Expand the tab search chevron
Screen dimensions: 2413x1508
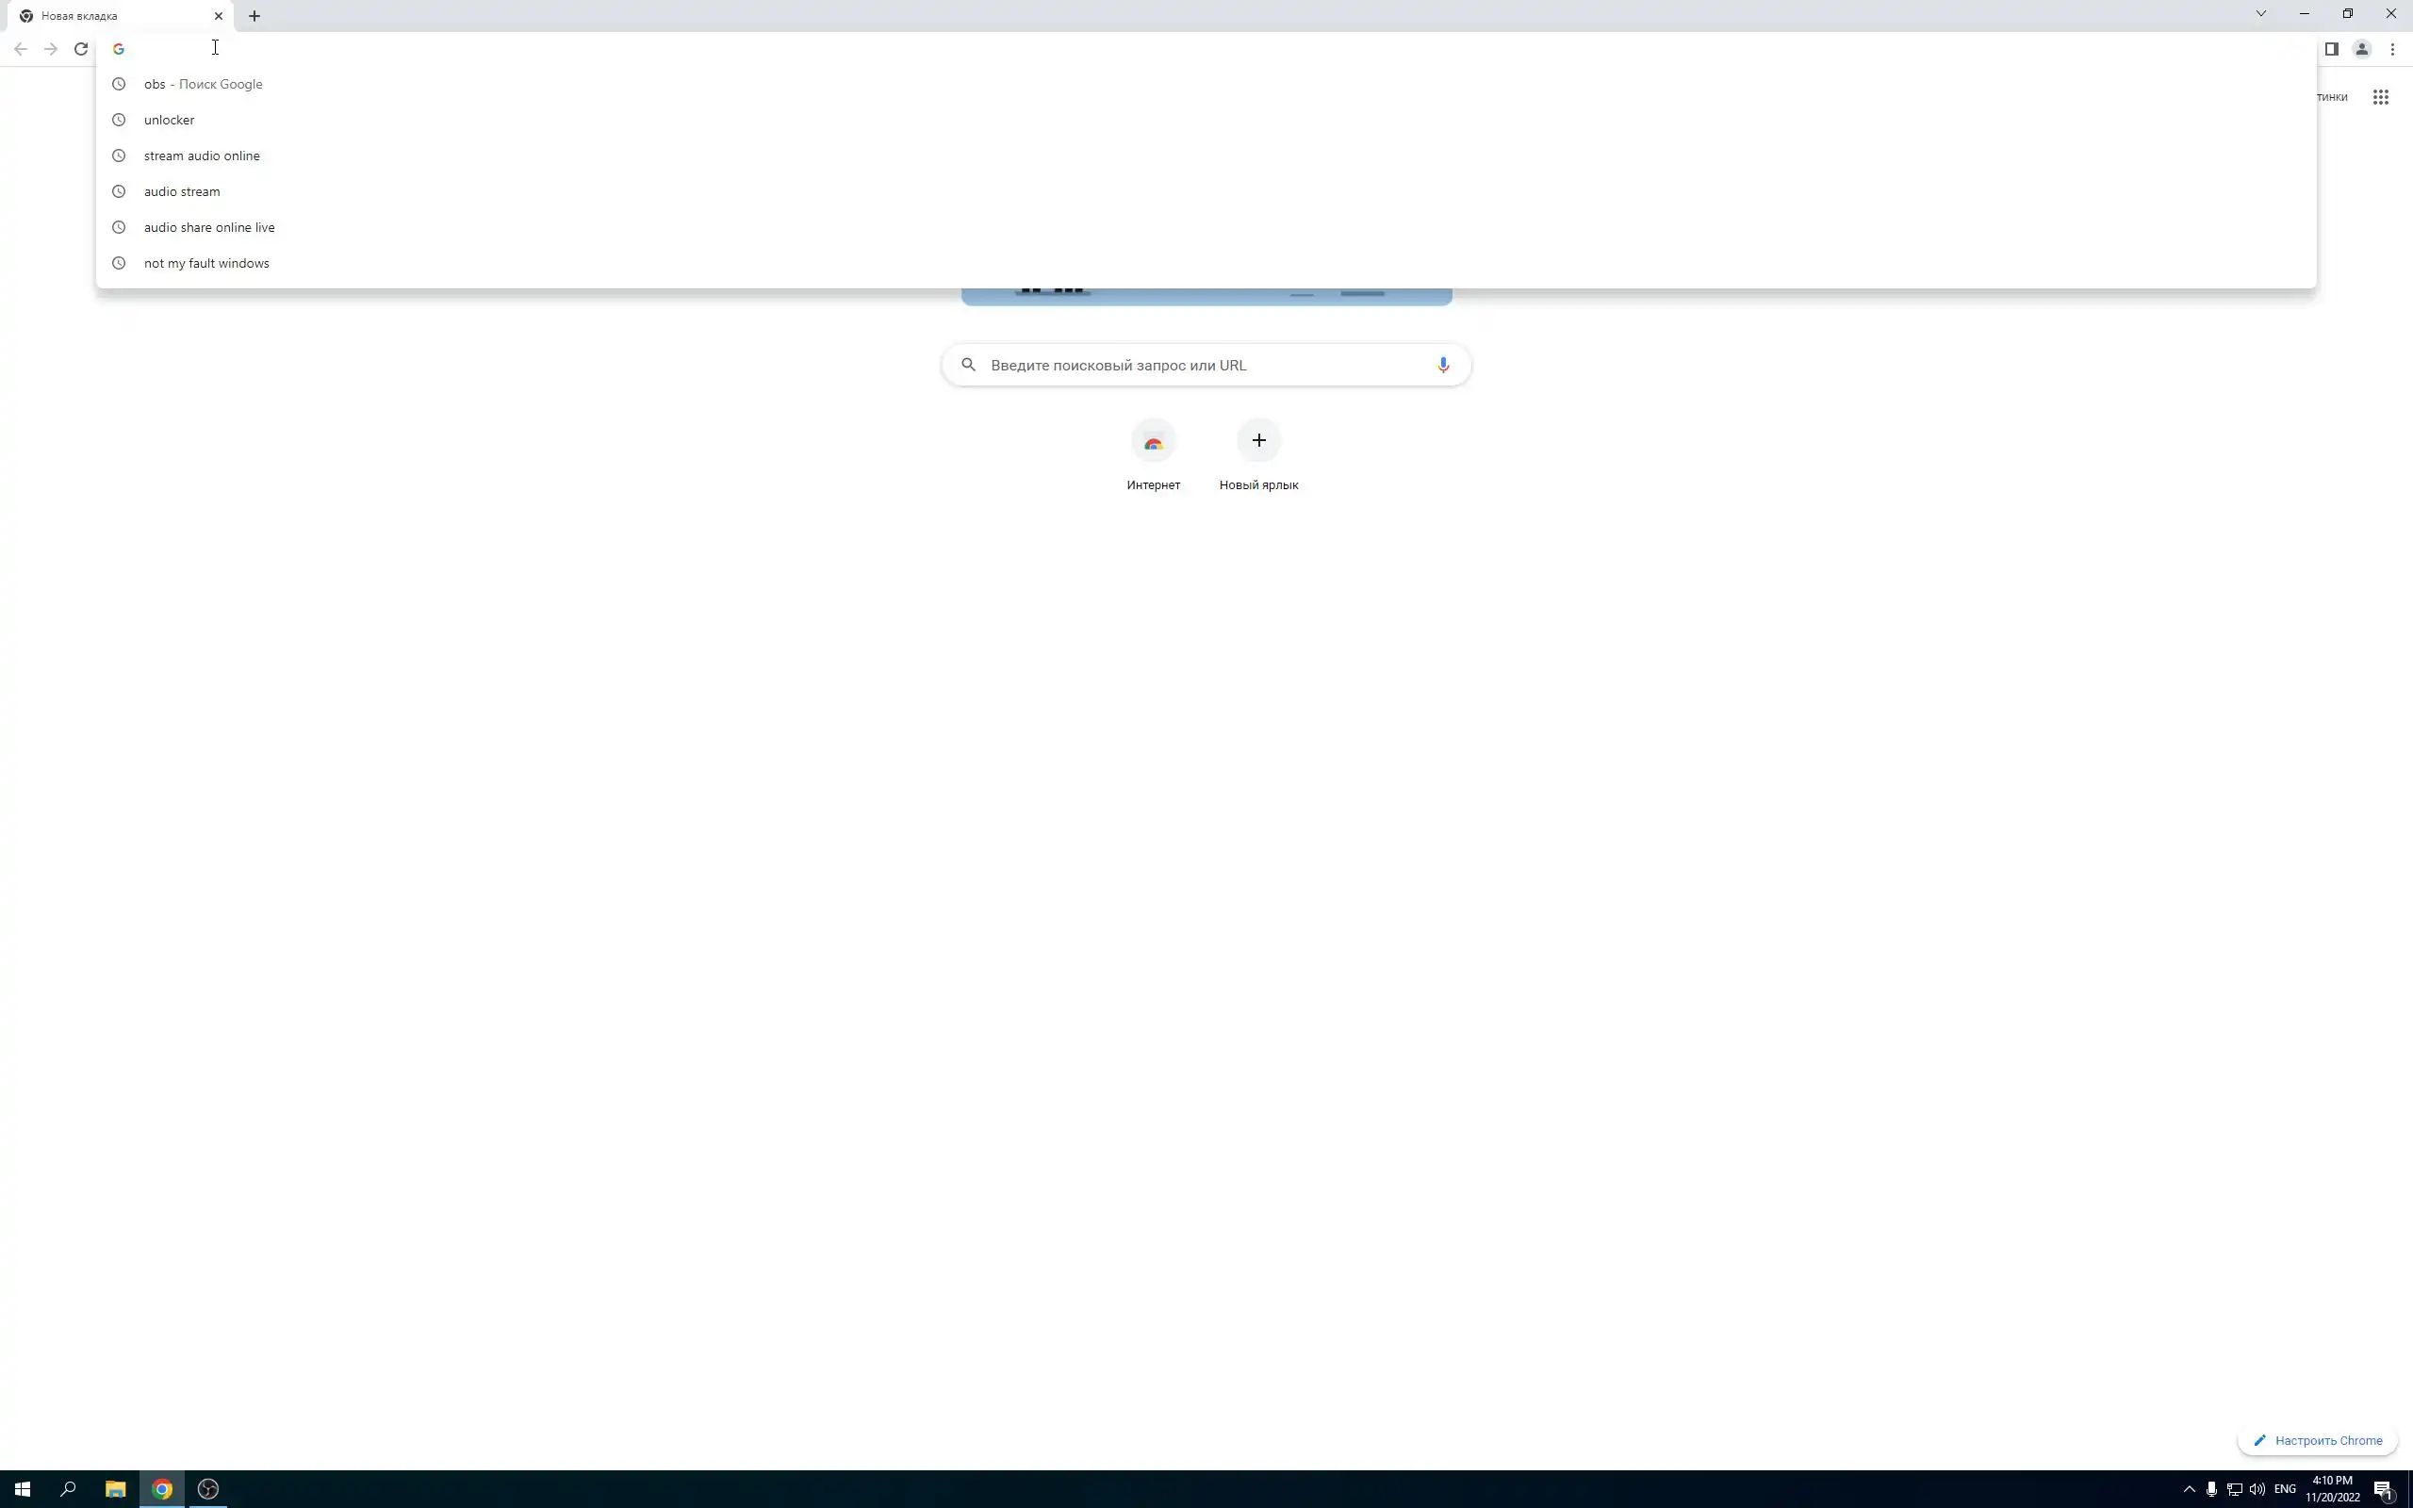point(2260,14)
